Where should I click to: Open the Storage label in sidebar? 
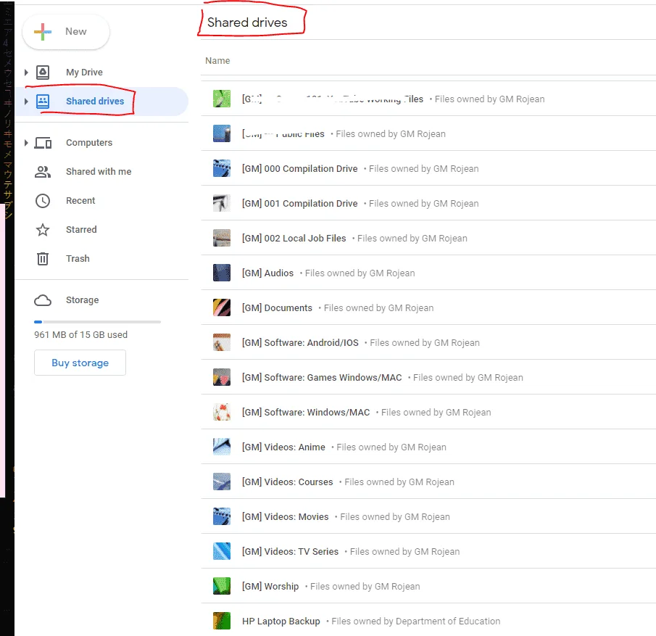82,300
